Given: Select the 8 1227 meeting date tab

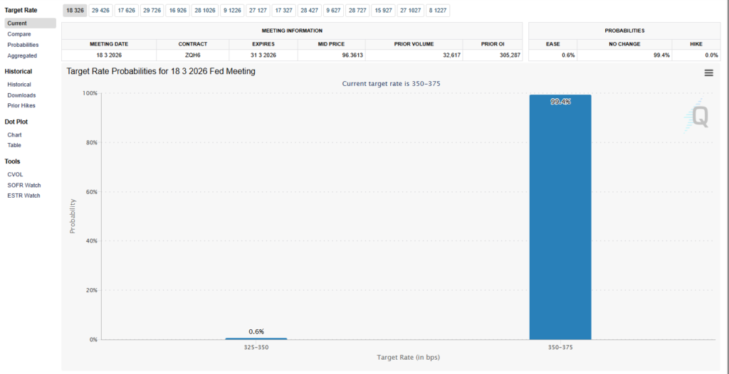Looking at the screenshot, I should tap(438, 11).
